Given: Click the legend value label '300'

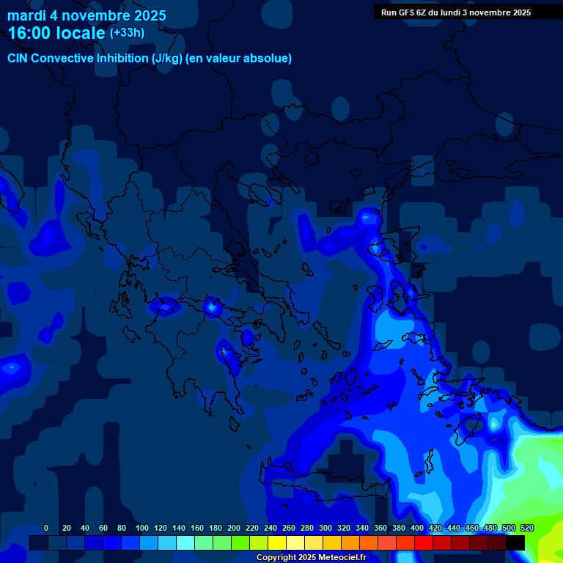Looking at the screenshot, I should click(x=325, y=528).
